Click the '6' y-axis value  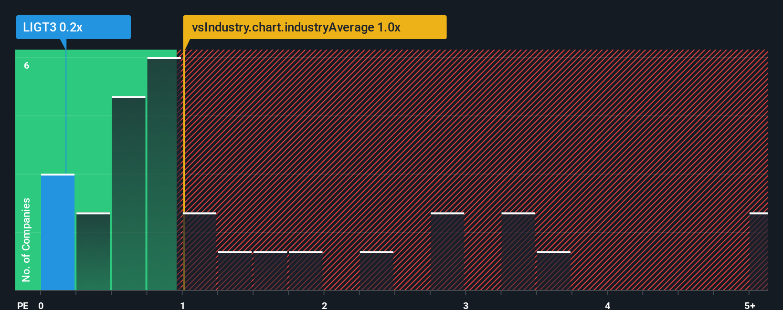pyautogui.click(x=27, y=65)
